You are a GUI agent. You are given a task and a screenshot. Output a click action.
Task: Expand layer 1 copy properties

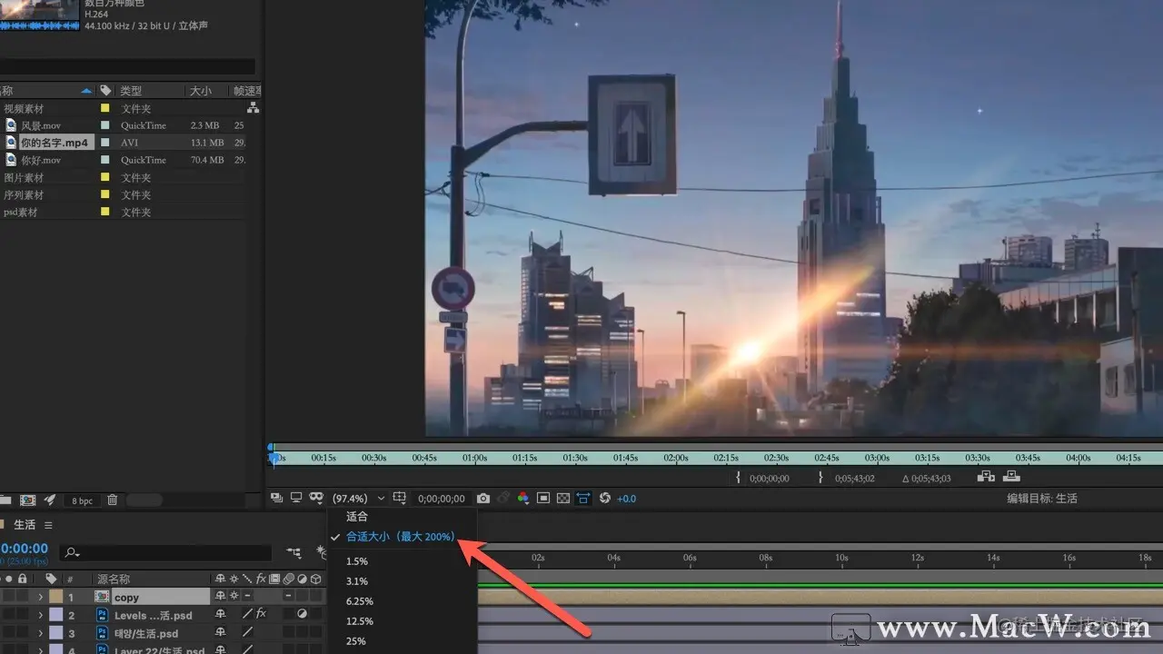coord(40,597)
